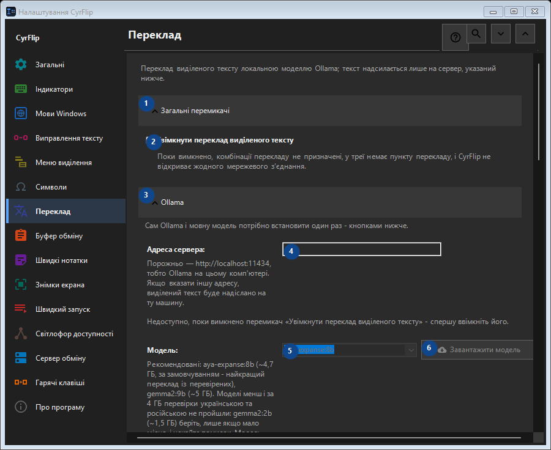Click the Модель: label

(x=162, y=350)
